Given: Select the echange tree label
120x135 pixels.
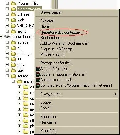Looking at the screenshot, I should [24, 54].
